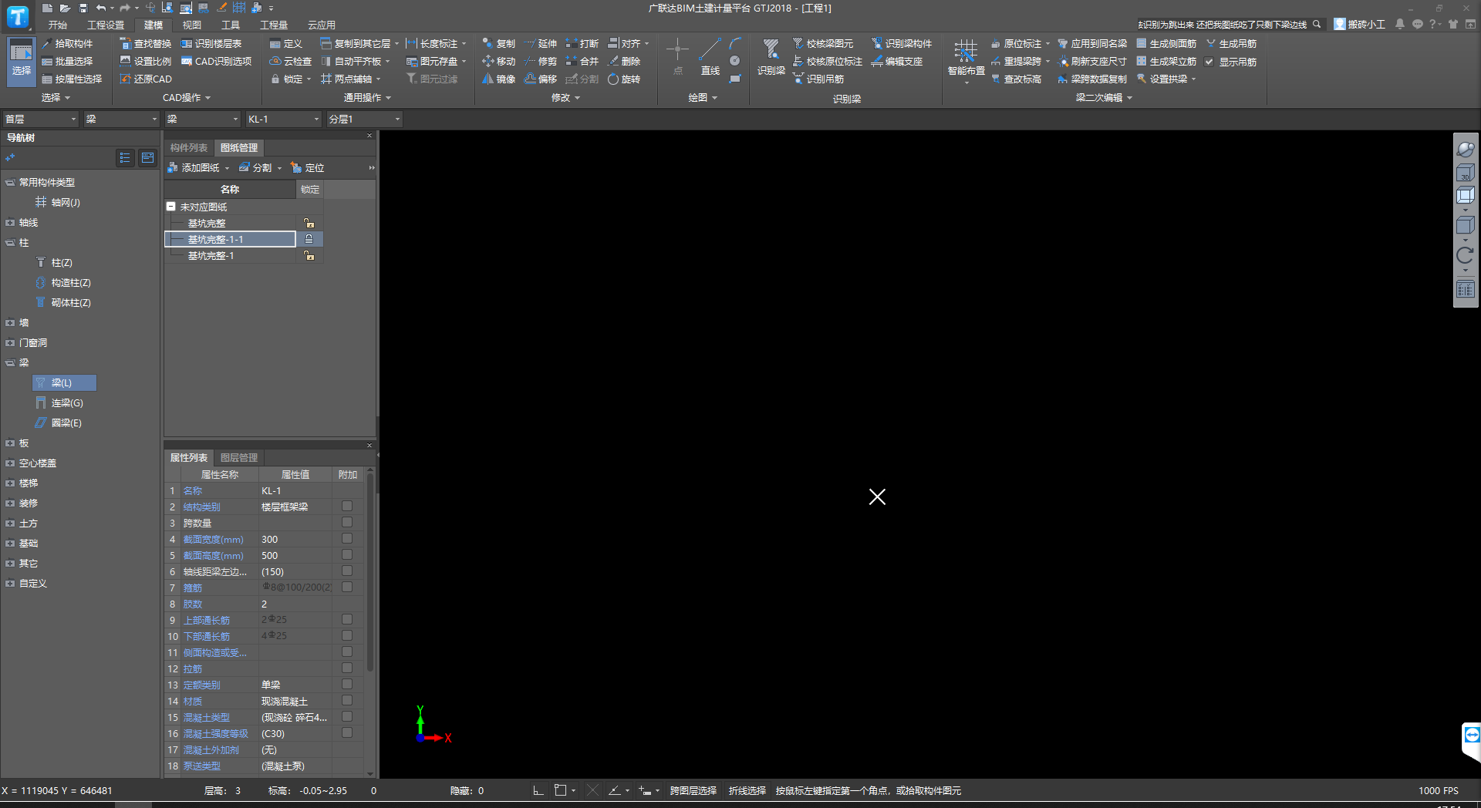This screenshot has width=1481, height=808.
Task: Toggle lock icon for 基坑完整-1-1 drawing
Action: click(x=309, y=239)
